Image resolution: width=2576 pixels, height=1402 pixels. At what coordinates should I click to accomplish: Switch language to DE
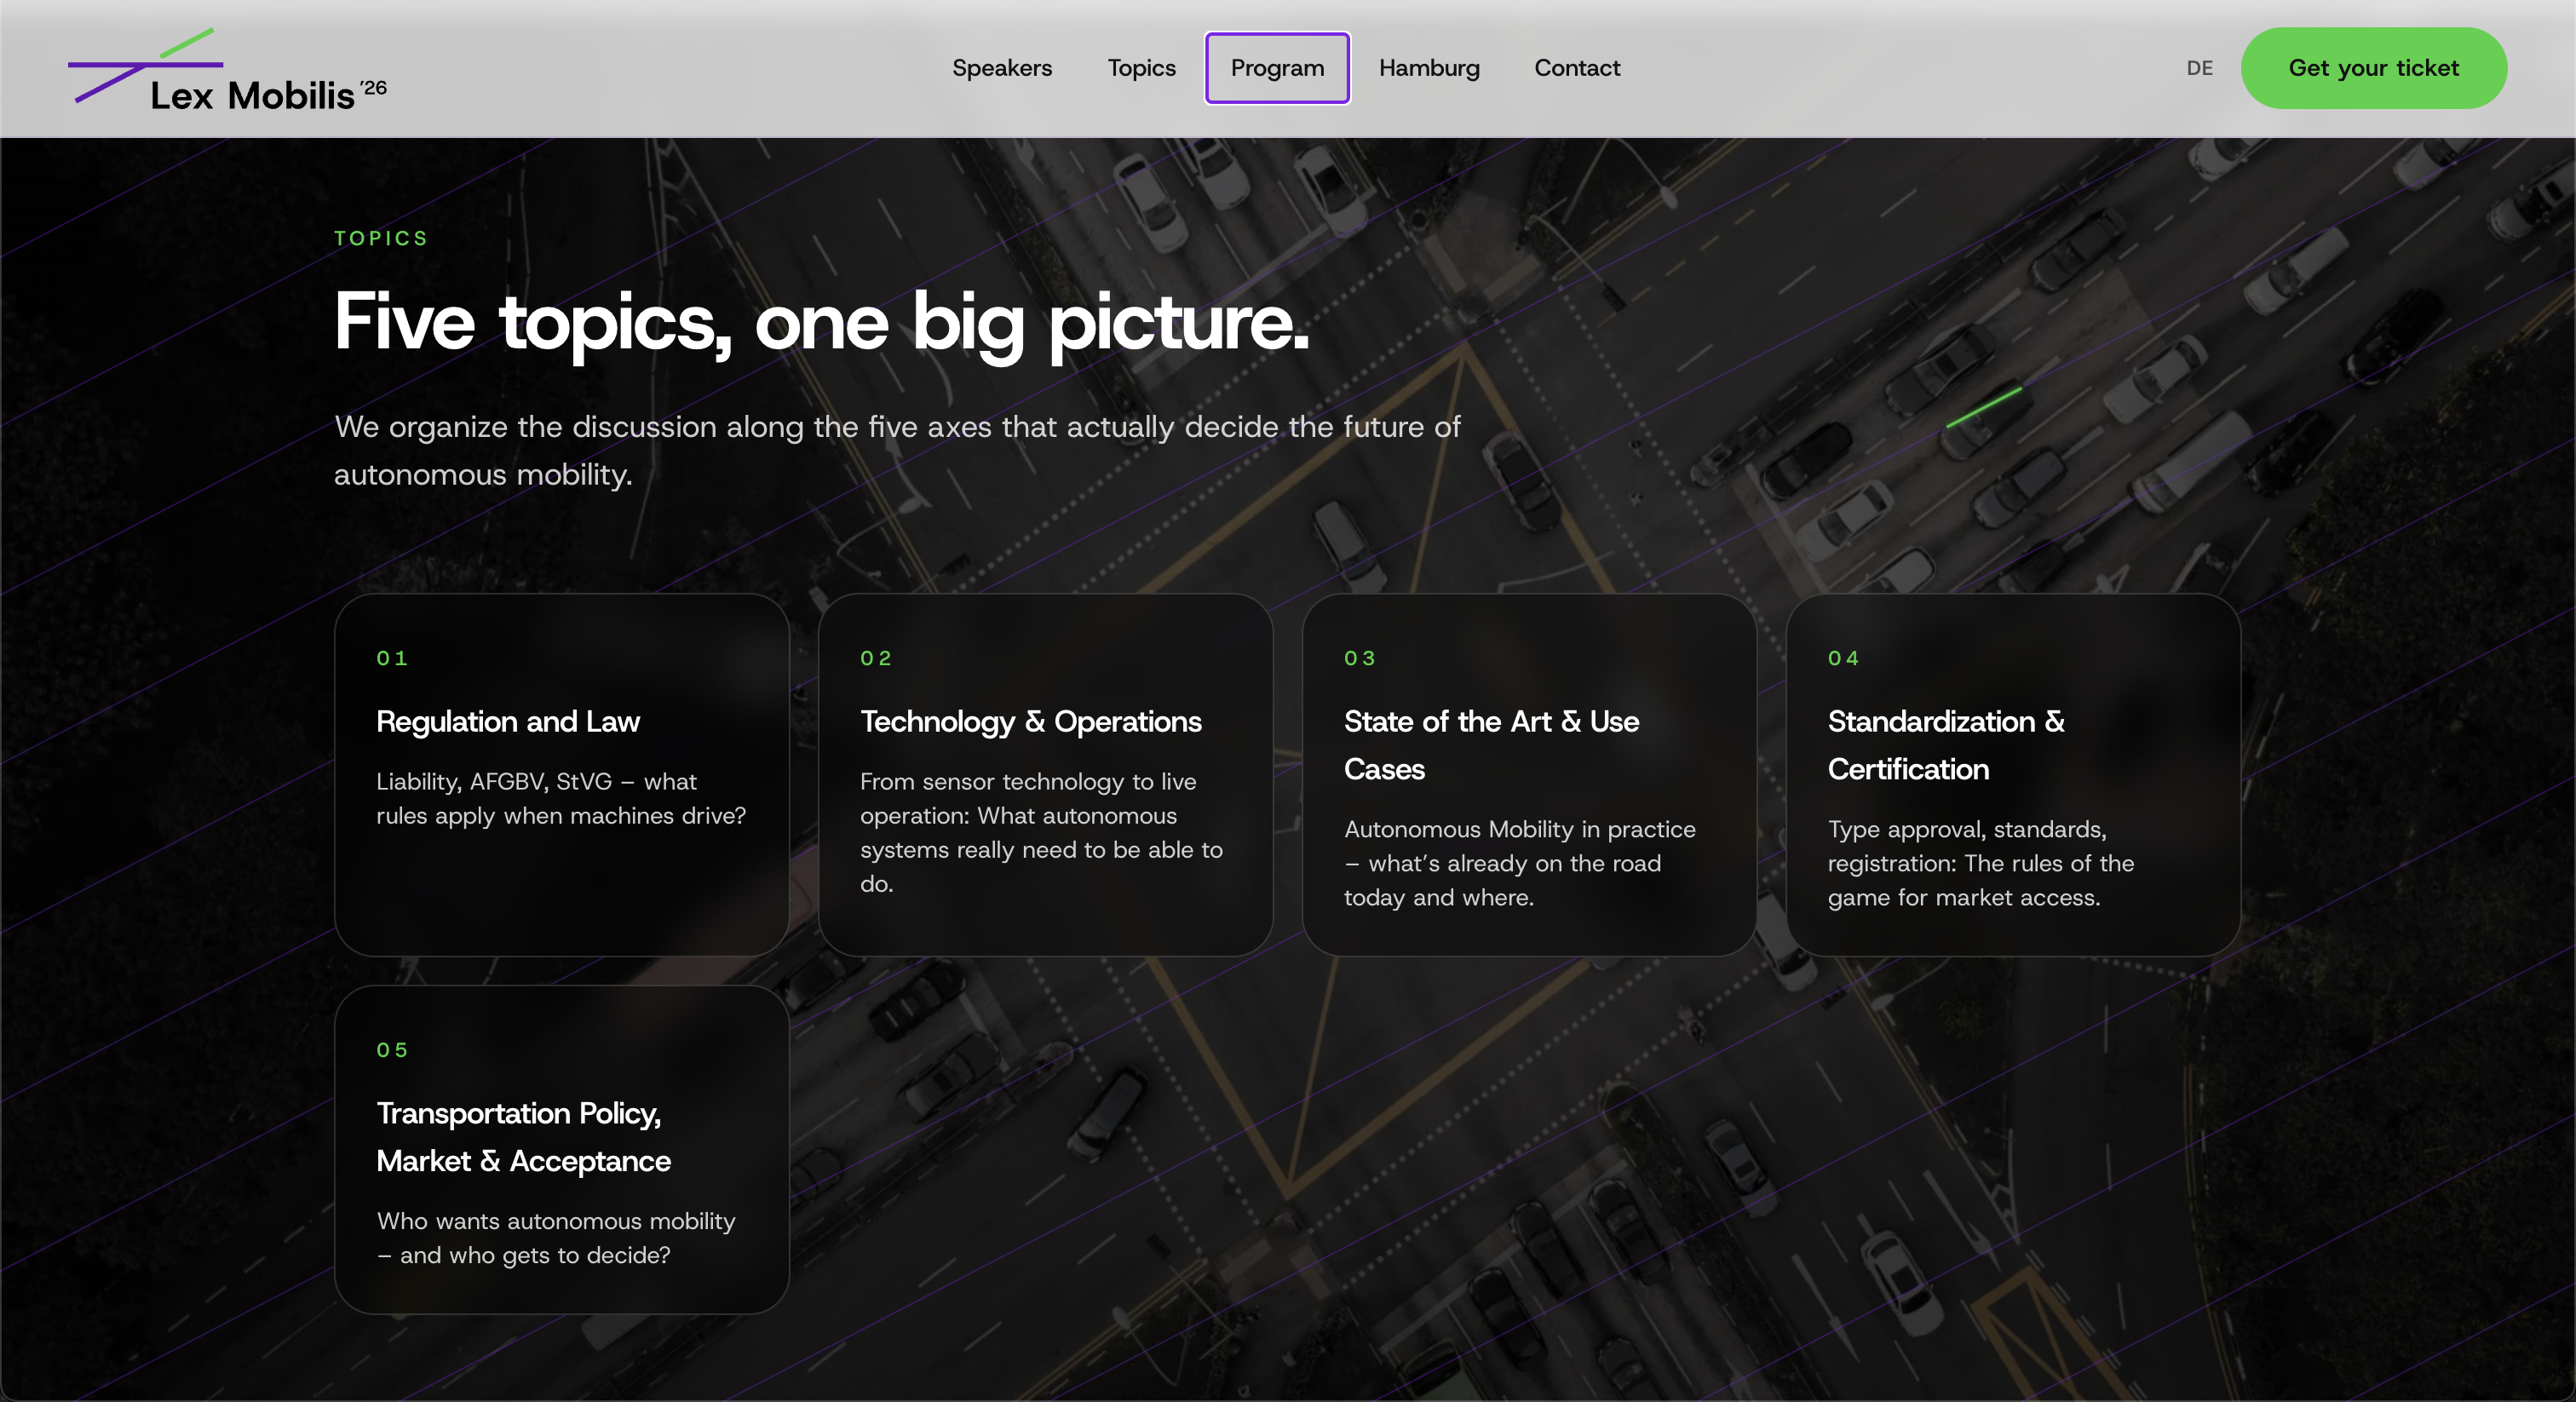[2199, 68]
